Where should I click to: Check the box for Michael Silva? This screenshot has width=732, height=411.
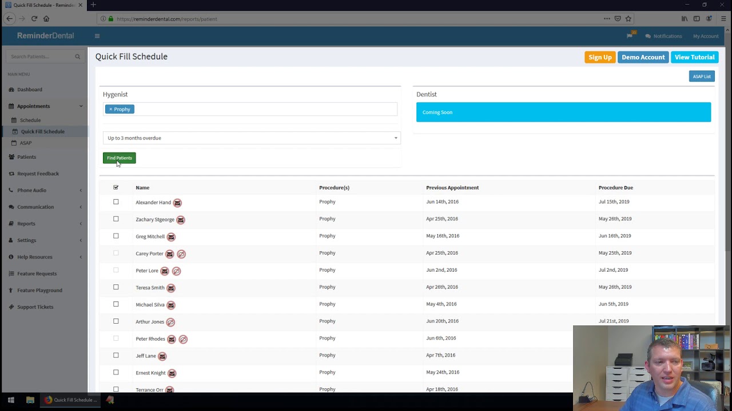point(116,304)
